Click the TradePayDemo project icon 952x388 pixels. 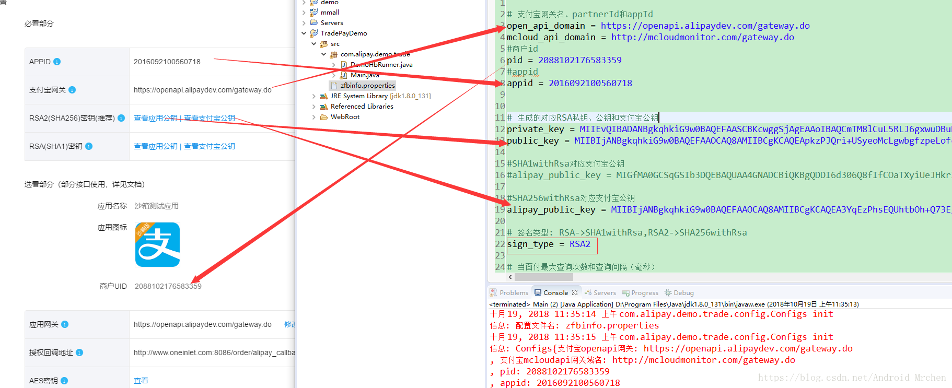pos(314,33)
